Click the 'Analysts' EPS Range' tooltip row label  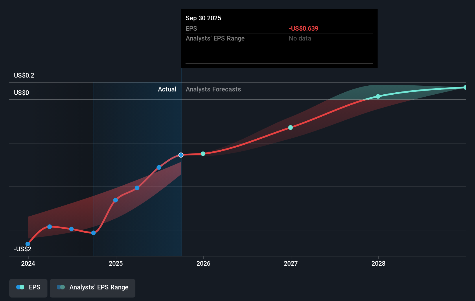click(215, 38)
